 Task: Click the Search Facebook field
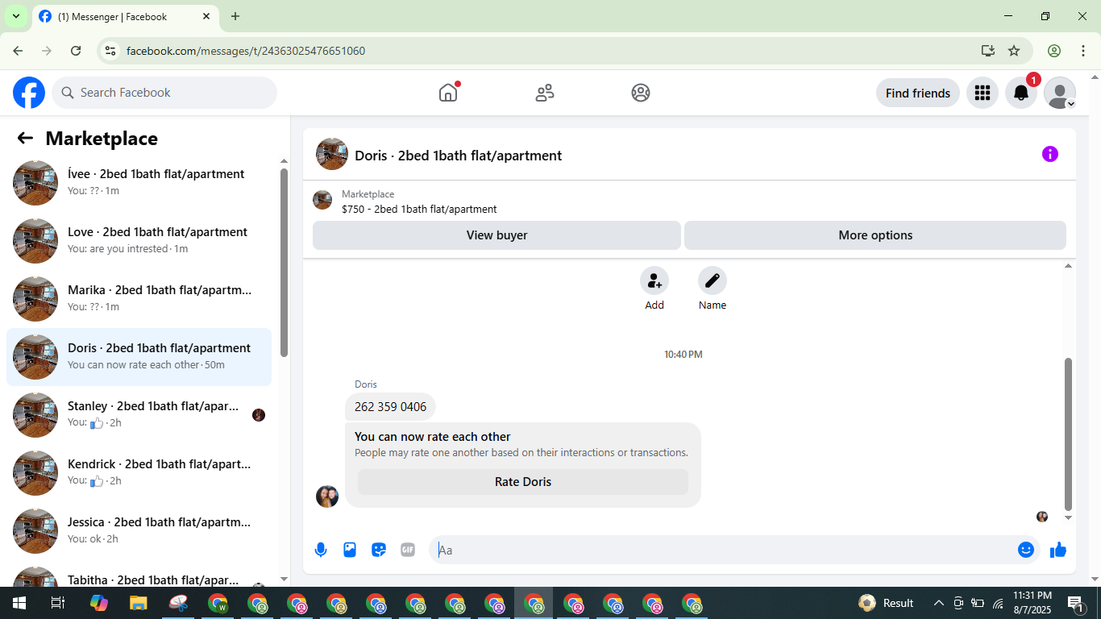[x=164, y=93]
